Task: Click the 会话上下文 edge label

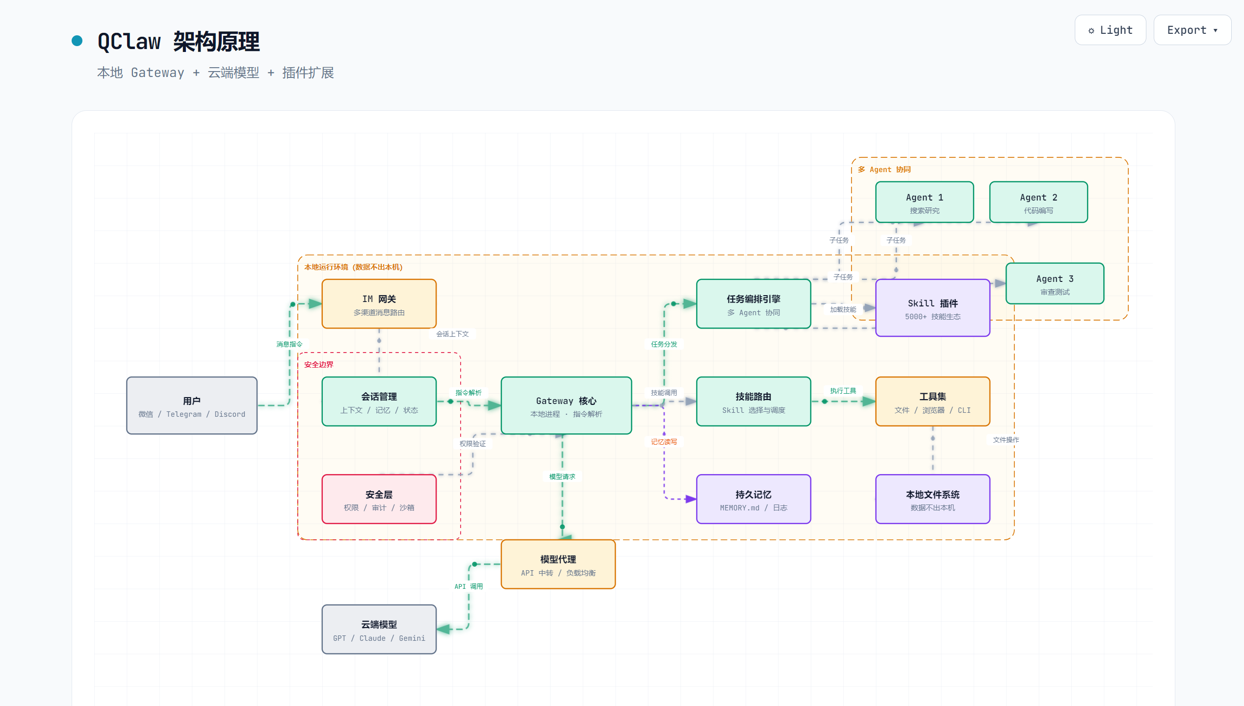Action: (452, 334)
